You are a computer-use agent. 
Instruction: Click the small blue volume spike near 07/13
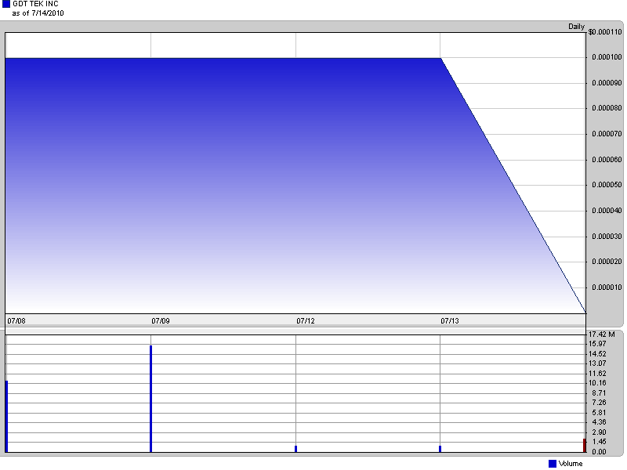(x=441, y=448)
